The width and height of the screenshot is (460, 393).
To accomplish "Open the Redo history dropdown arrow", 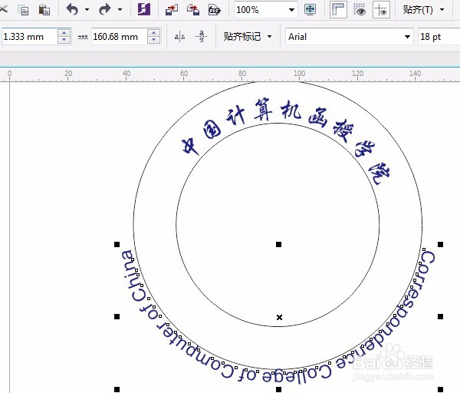I will [x=120, y=10].
